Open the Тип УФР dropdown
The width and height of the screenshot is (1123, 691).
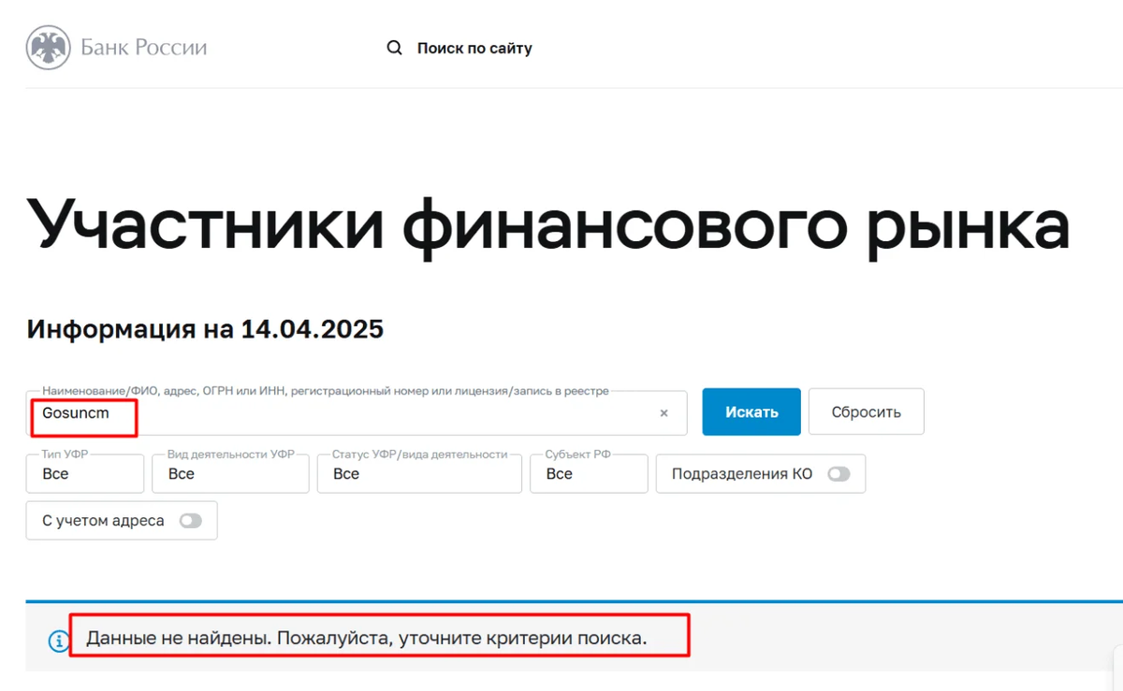(x=84, y=474)
